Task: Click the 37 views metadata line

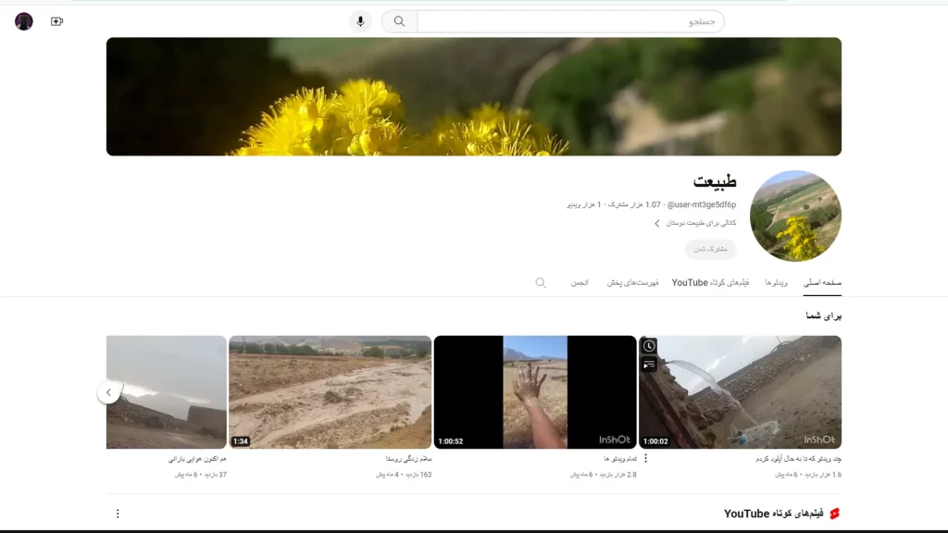Action: click(x=201, y=475)
